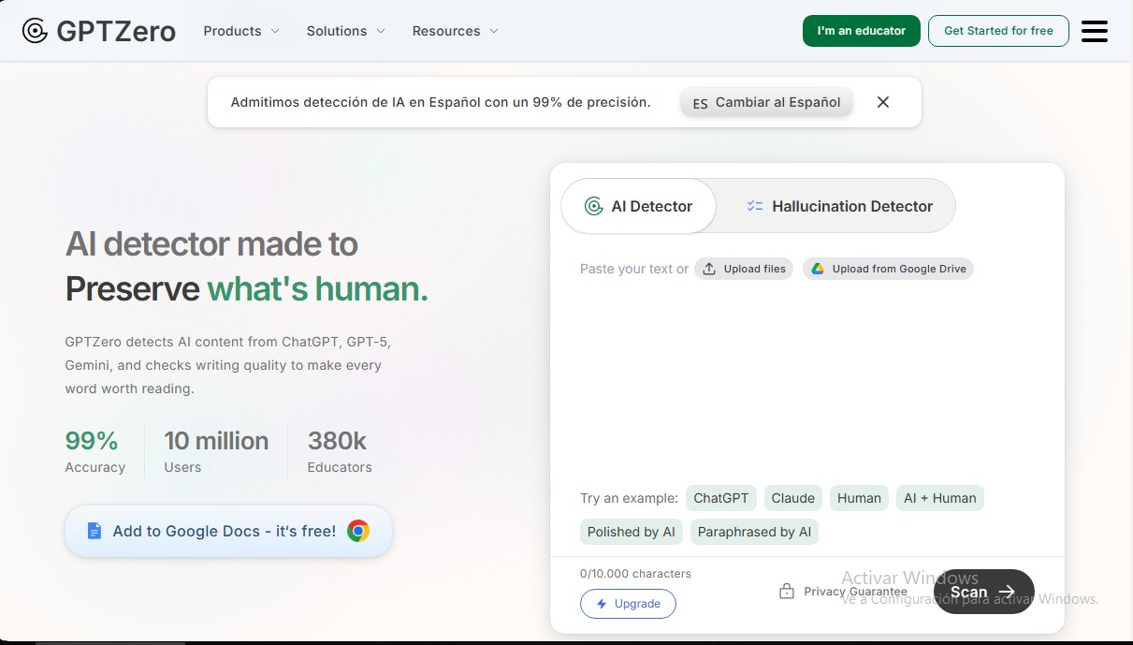Click the arrow icon inside the Scan button
Image resolution: width=1133 pixels, height=645 pixels.
1007,592
